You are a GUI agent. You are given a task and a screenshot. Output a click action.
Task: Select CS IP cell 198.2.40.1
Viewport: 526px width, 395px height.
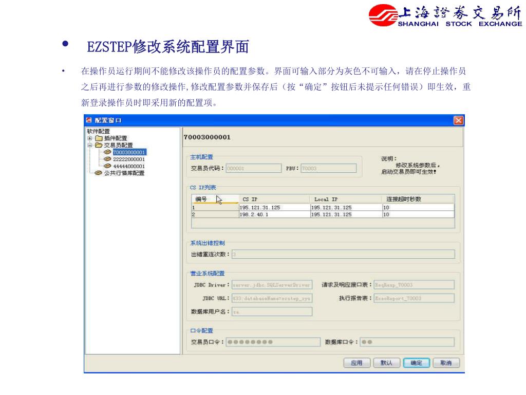click(274, 214)
